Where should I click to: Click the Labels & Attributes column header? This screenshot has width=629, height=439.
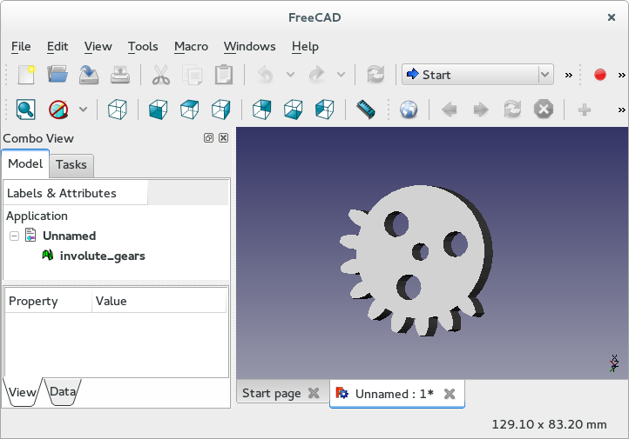coord(76,193)
